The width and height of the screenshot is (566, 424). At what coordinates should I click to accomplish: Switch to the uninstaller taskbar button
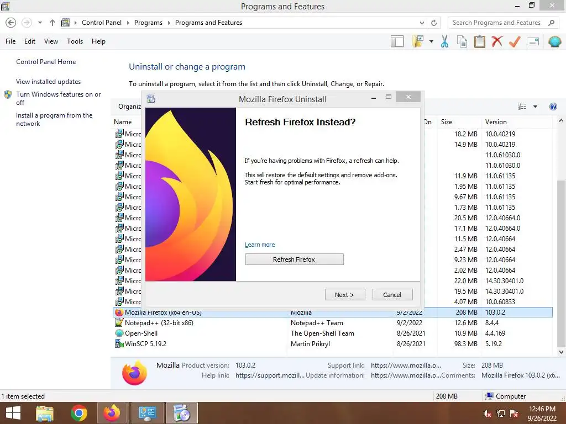coord(181,413)
